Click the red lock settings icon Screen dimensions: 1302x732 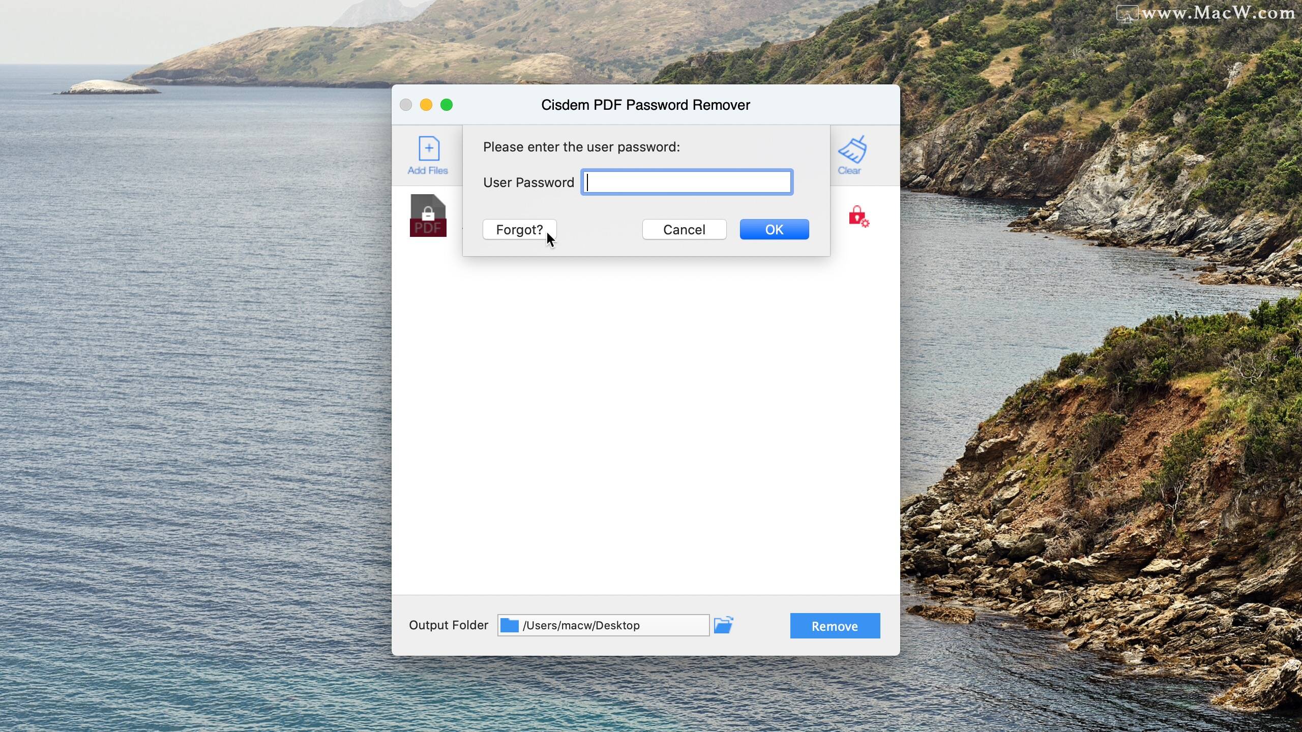859,216
